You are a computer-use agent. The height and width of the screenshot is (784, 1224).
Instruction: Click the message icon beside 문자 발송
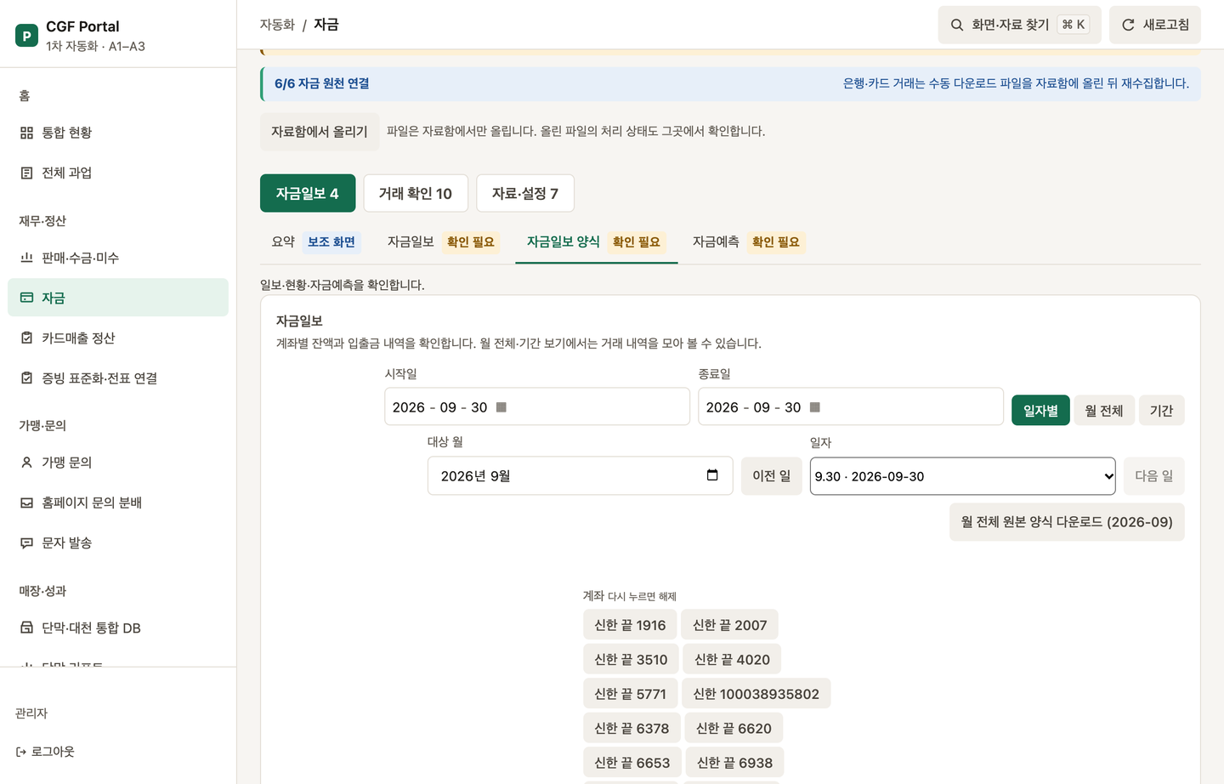click(x=26, y=543)
